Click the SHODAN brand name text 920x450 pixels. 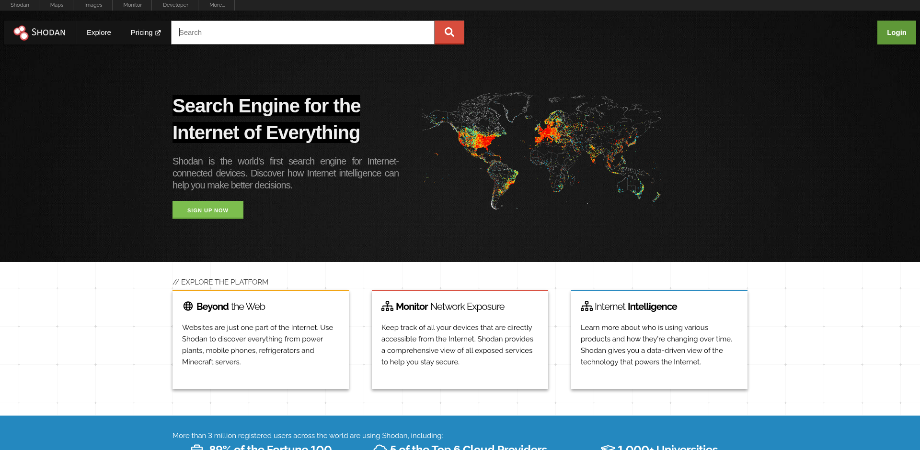(48, 33)
